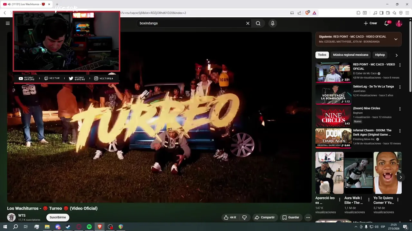
Task: Share the video via Compartir
Action: 265,217
